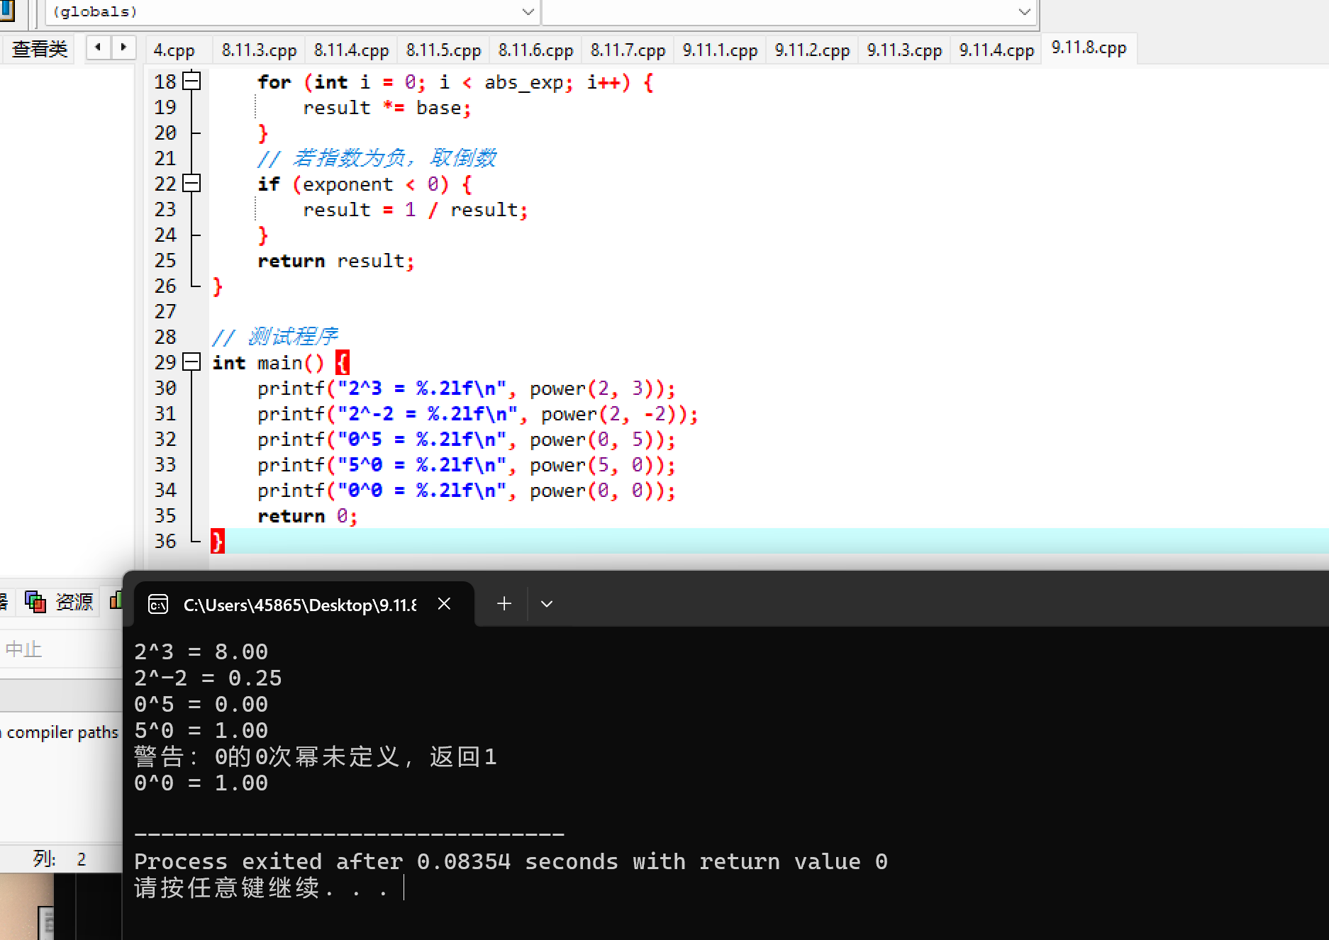1329x940 pixels.
Task: Click the '2^3 = 8.00' output line
Action: point(201,652)
